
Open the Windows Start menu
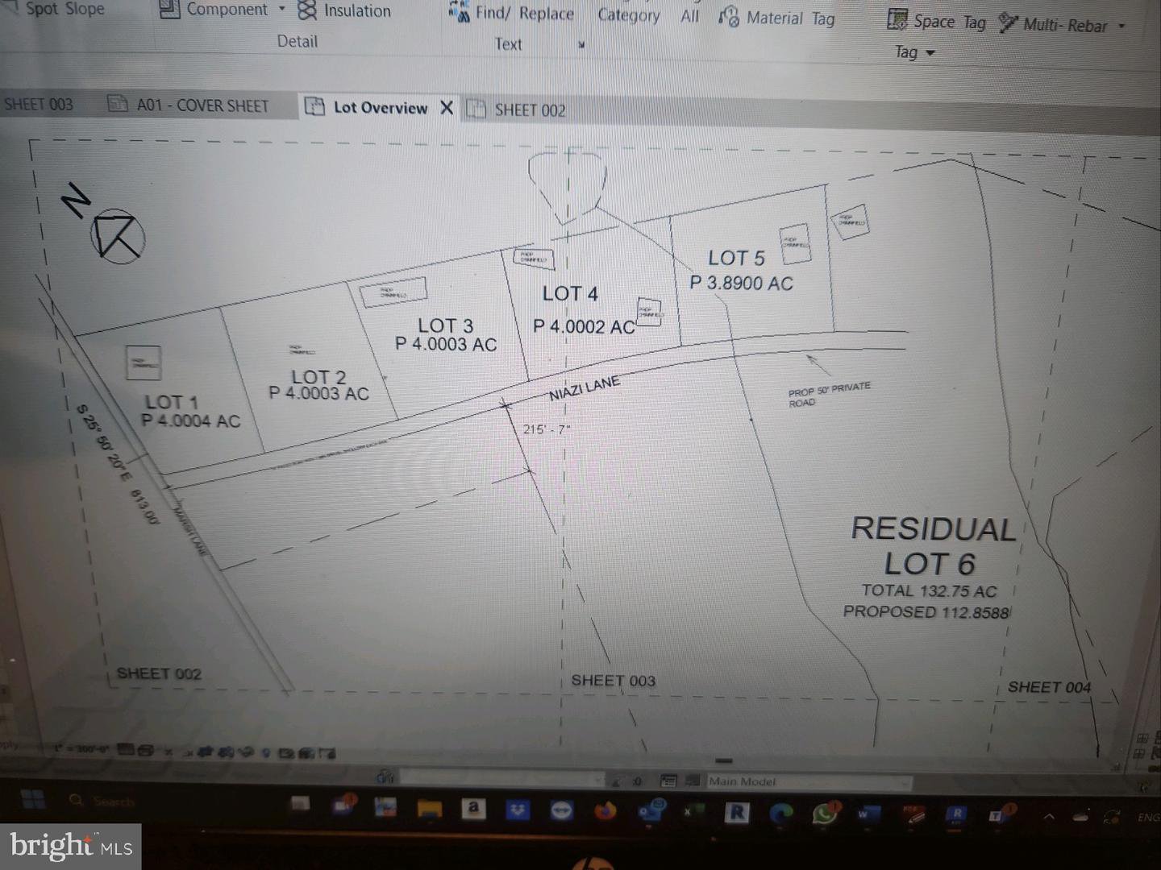click(x=33, y=799)
